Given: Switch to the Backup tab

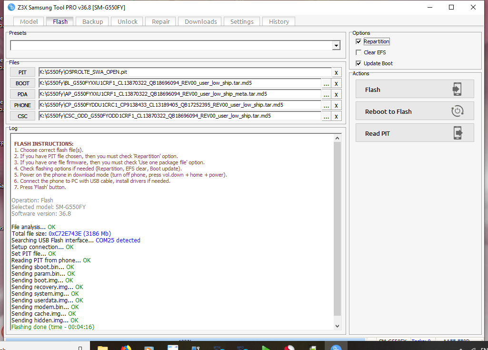Looking at the screenshot, I should click(x=92, y=21).
